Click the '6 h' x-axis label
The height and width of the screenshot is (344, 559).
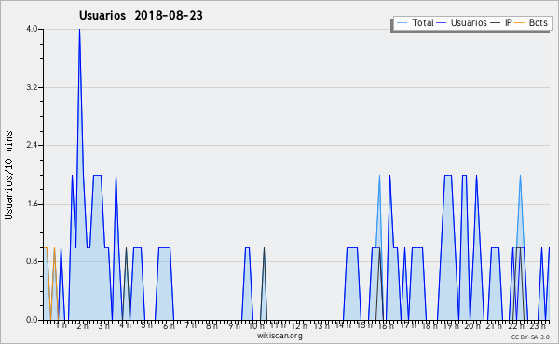click(x=169, y=325)
